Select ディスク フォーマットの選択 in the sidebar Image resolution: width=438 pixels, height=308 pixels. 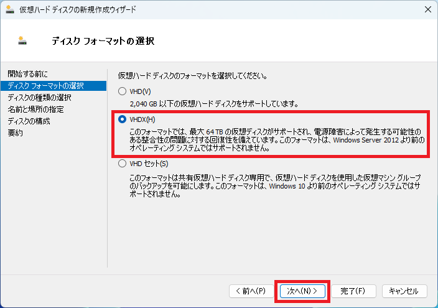[54, 86]
